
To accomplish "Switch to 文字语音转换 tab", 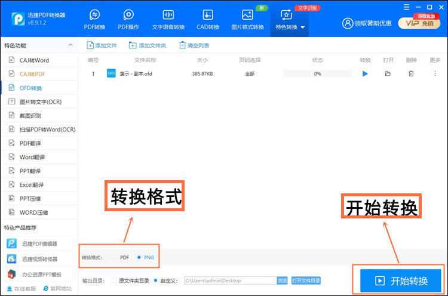I will tap(168, 20).
